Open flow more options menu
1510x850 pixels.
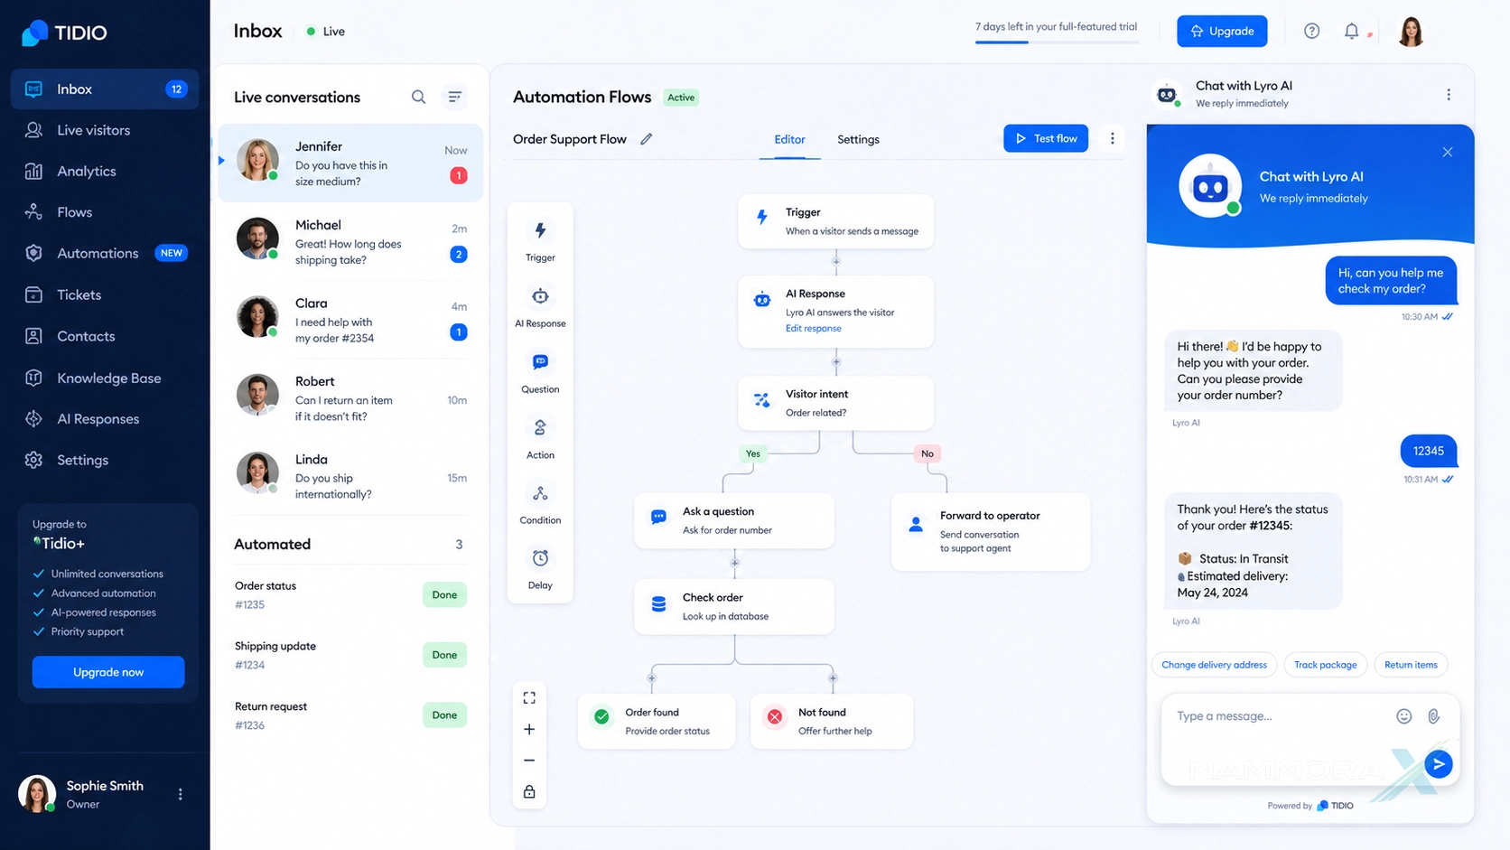coord(1113,138)
